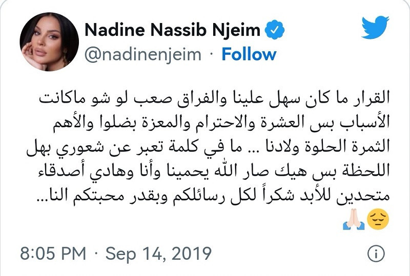Click the tweet line starting with القرار

(214, 98)
